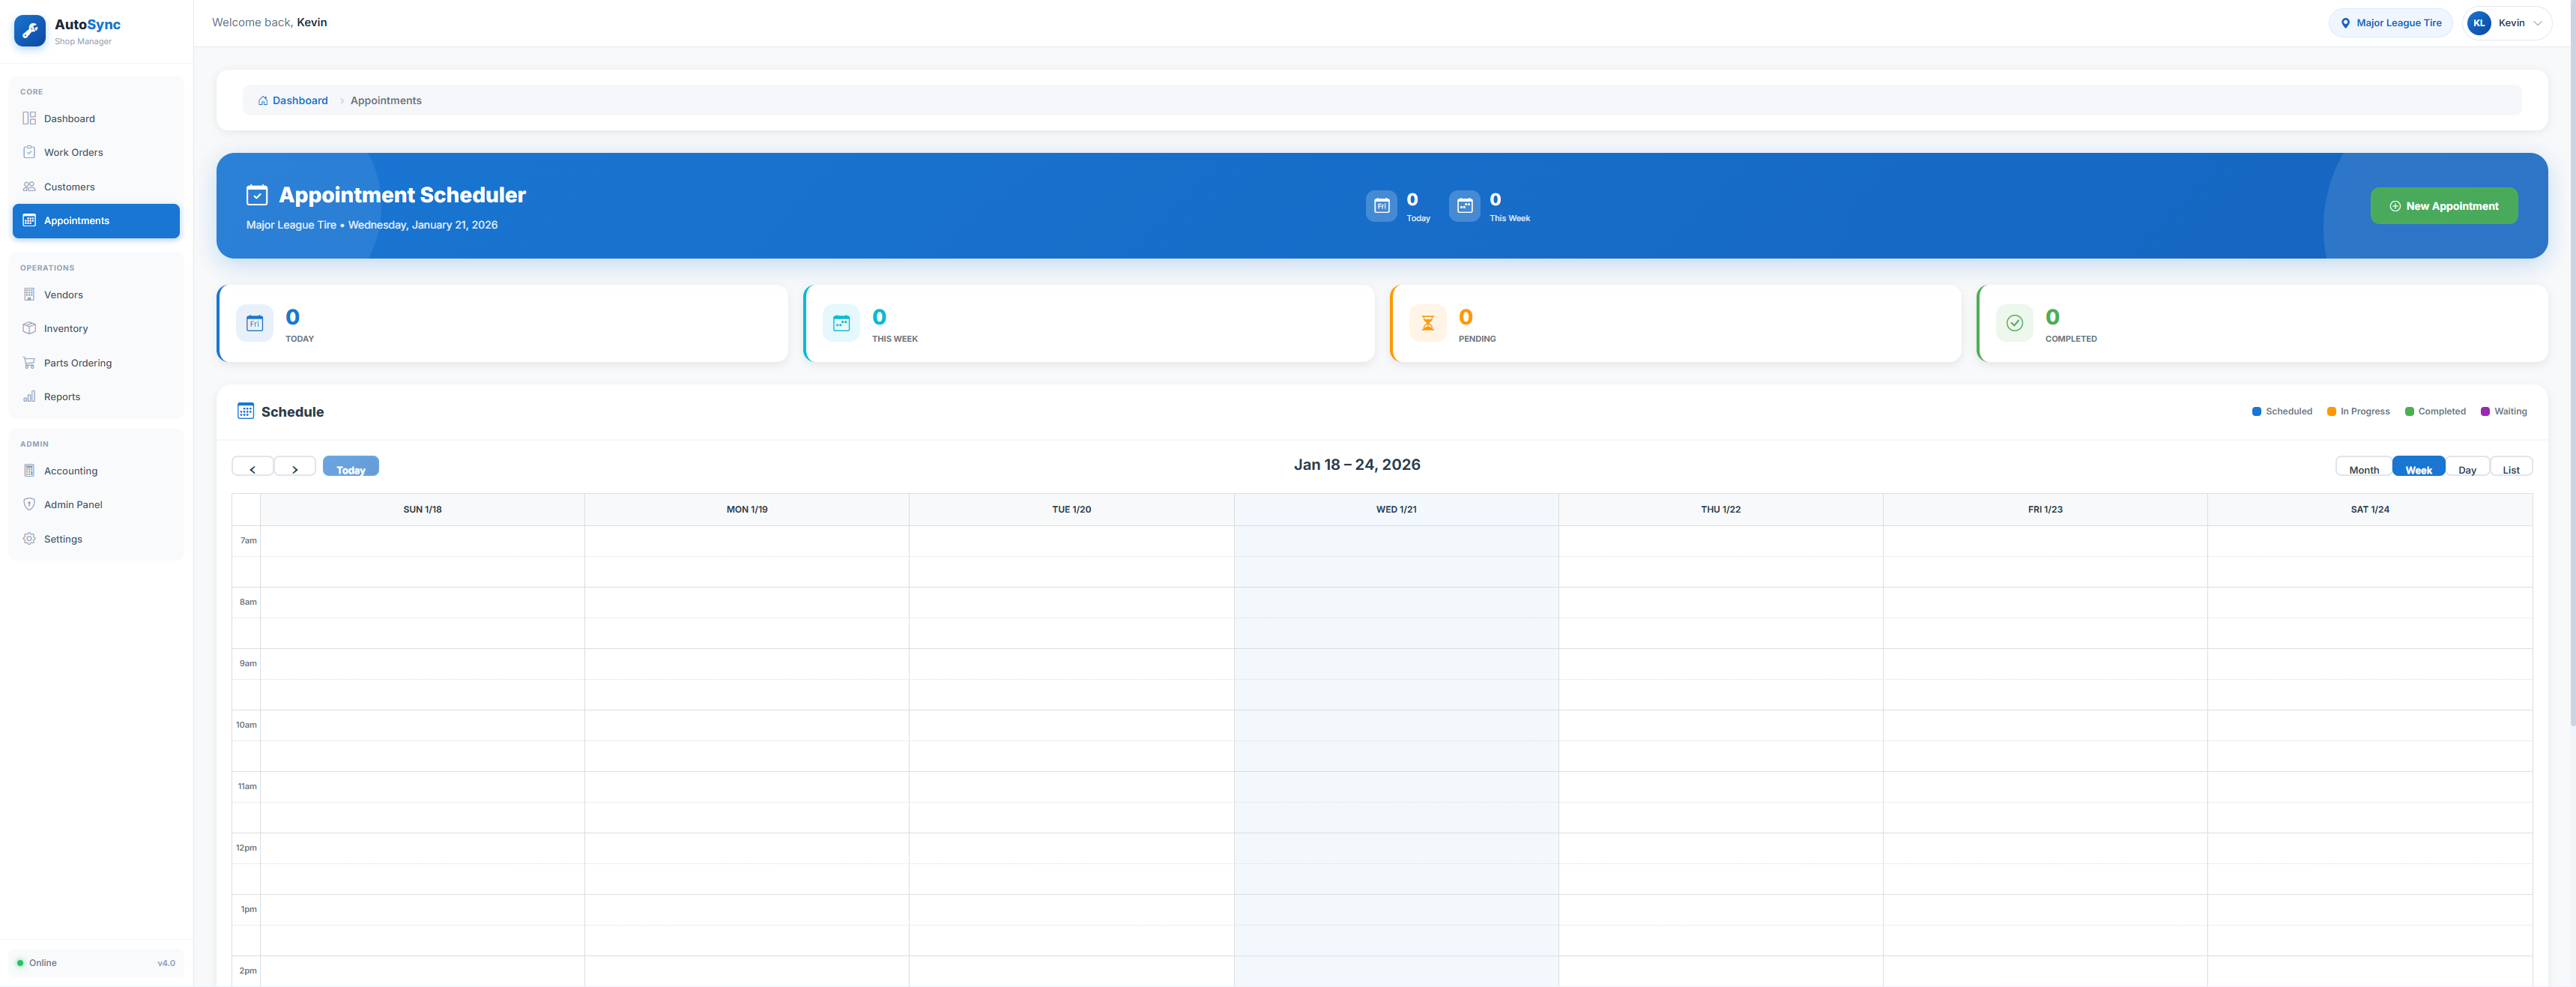The width and height of the screenshot is (2576, 987).
Task: Go to next week with right chevron
Action: click(295, 468)
